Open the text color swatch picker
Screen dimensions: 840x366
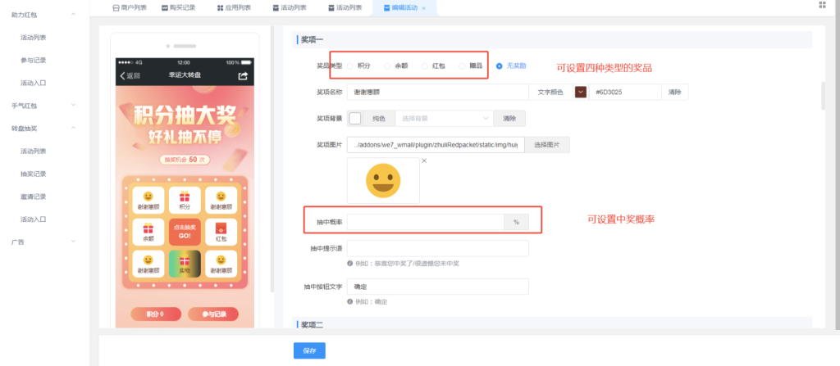[x=581, y=93]
